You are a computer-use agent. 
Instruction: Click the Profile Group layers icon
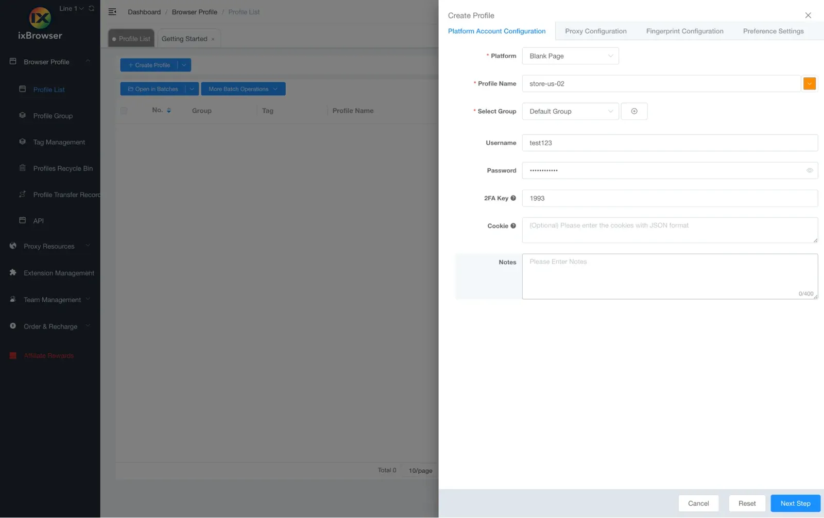(x=22, y=115)
